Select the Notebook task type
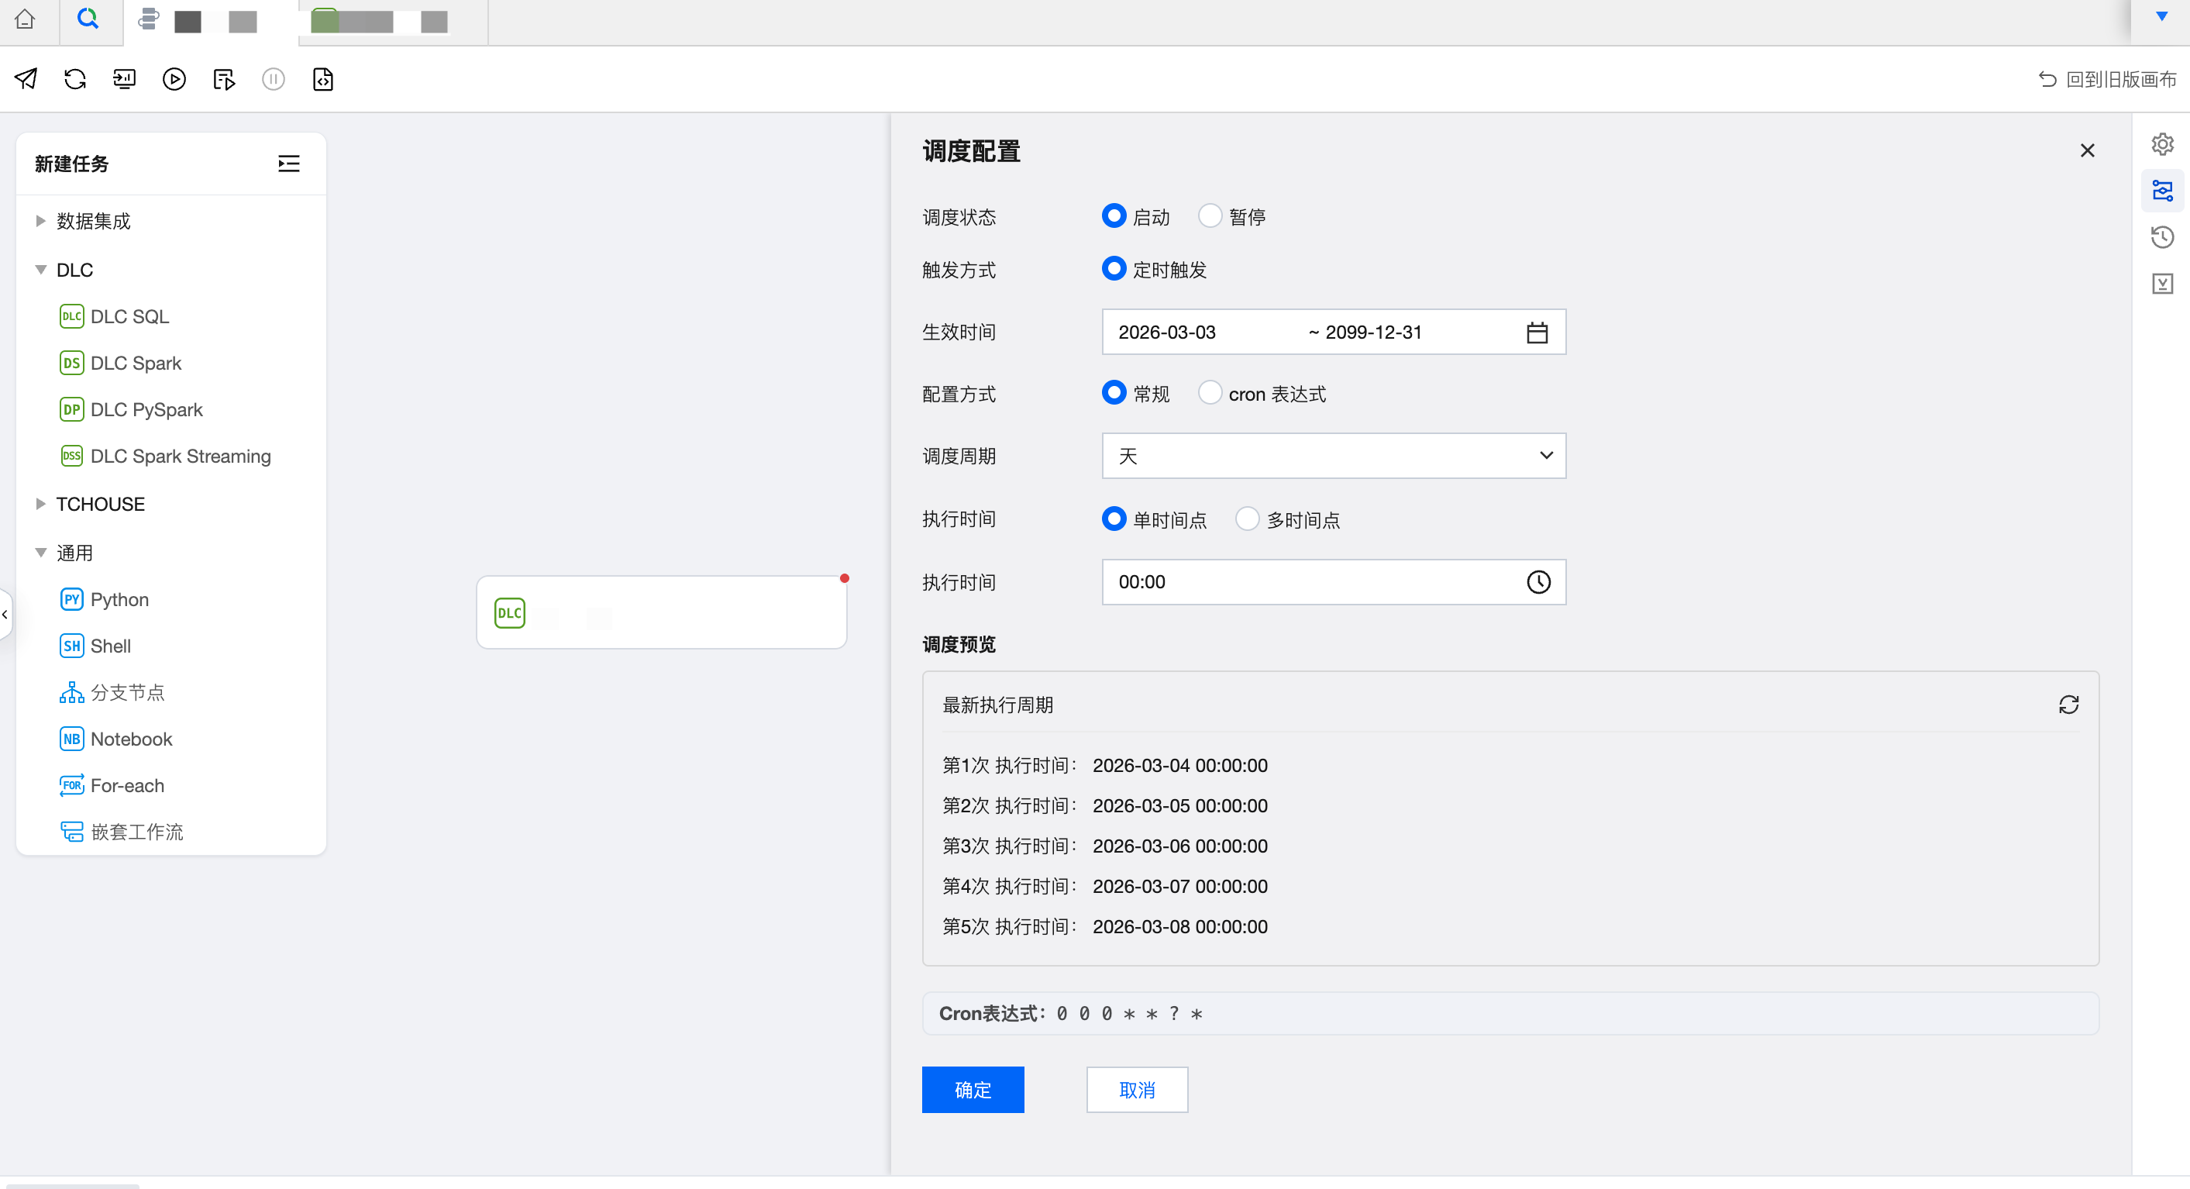This screenshot has height=1189, width=2190. (x=131, y=738)
